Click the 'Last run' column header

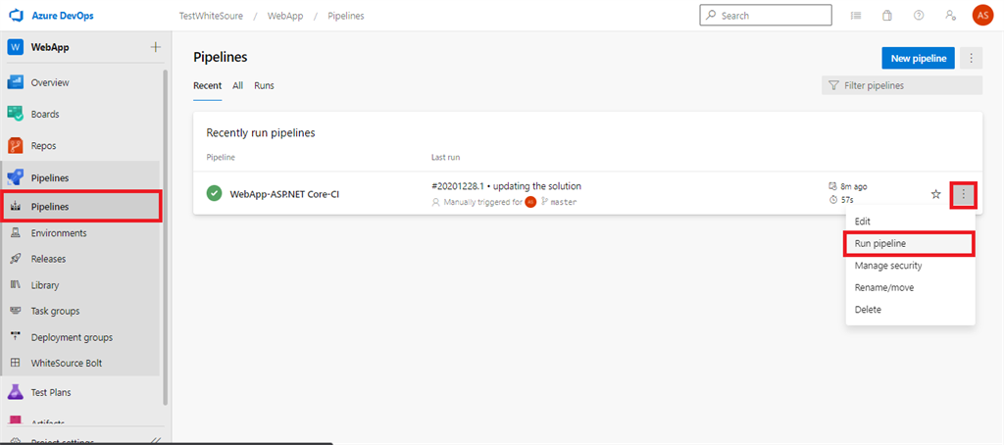click(x=446, y=157)
